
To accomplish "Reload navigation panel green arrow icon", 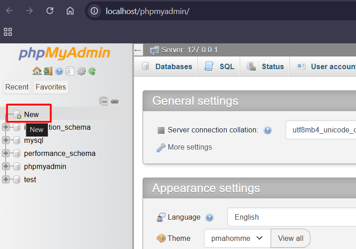I will click(x=92, y=71).
